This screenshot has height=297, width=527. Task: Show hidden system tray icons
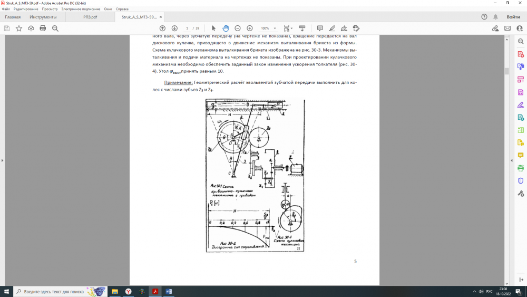click(474, 292)
